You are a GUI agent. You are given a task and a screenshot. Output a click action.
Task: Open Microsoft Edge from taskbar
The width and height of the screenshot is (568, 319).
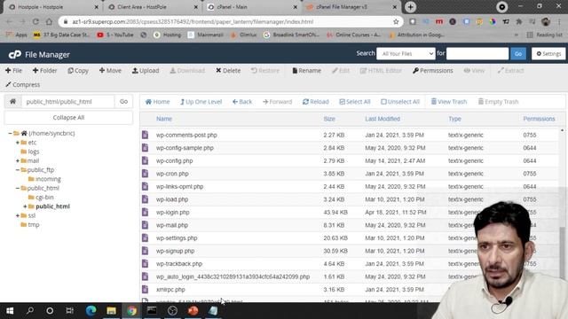click(91, 310)
